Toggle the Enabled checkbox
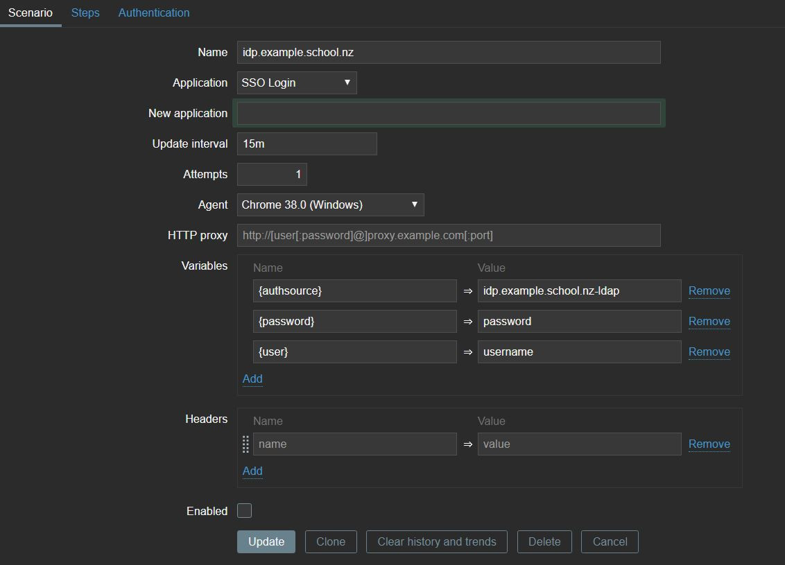 [244, 511]
